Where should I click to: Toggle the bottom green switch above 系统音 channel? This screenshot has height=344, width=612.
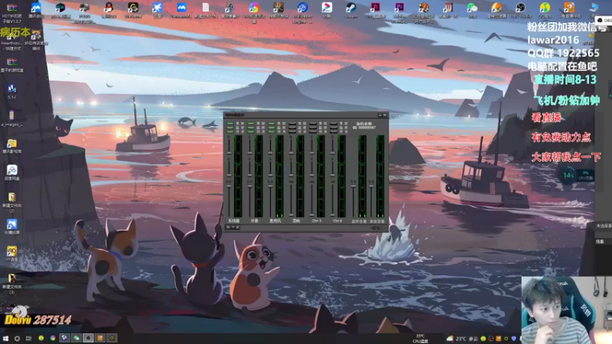tap(230, 131)
